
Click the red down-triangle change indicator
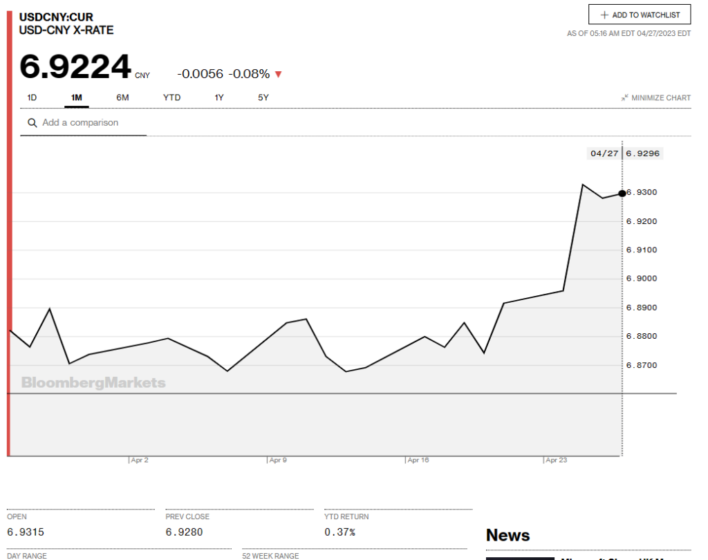point(279,75)
